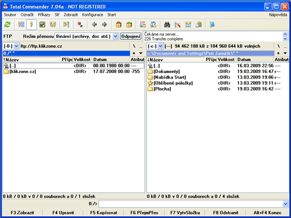Screen dimensions: 291x218
Task: Launch the multi-rename tool icon
Action: point(177,25)
